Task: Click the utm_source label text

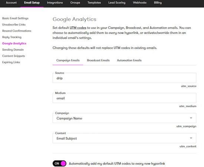Action: tap(188, 86)
